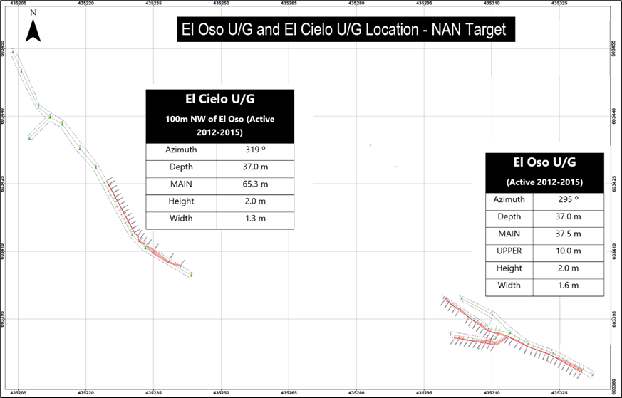Select the 65.3 m MAIN value
This screenshot has height=398, width=622.
[x=254, y=184]
